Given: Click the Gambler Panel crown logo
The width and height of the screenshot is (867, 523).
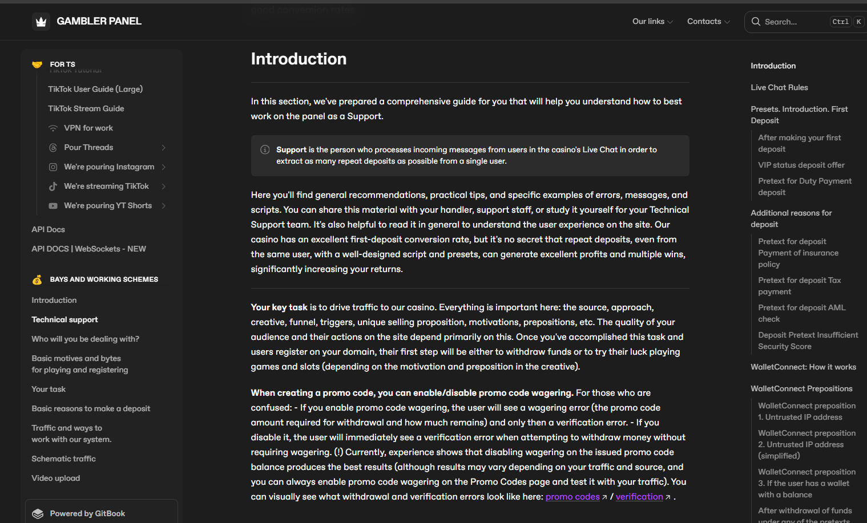Looking at the screenshot, I should [41, 21].
